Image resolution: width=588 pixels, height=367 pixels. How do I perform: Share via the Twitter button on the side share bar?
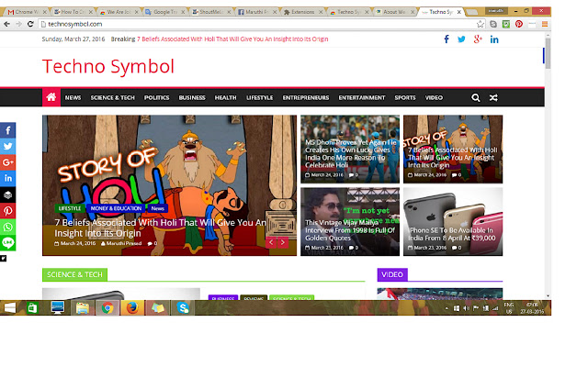8,147
